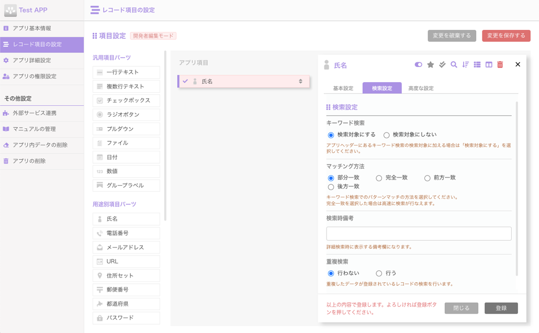Click the 検索設定 panel scrollbar
The height and width of the screenshot is (333, 539).
[x=516, y=188]
